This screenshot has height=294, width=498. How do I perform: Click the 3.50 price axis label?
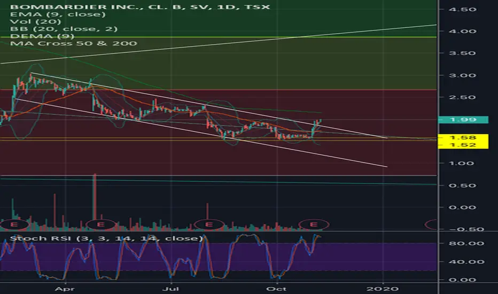[x=462, y=53]
